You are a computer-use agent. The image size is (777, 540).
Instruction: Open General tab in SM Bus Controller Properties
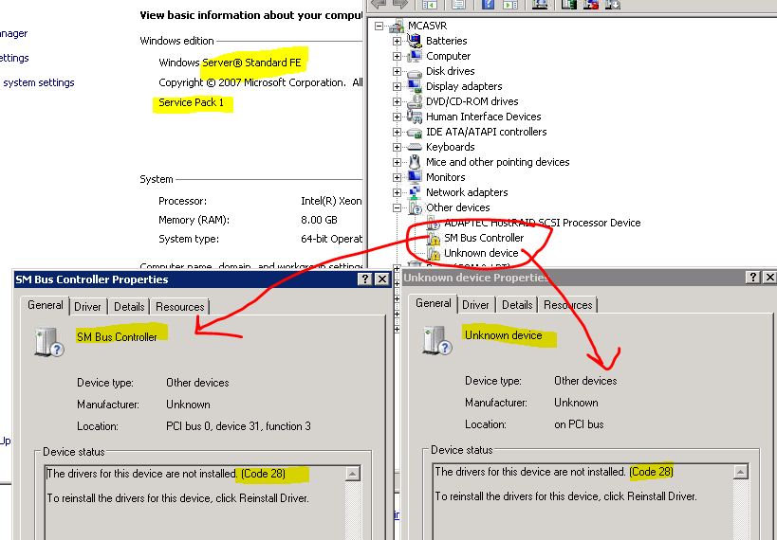[x=46, y=305]
